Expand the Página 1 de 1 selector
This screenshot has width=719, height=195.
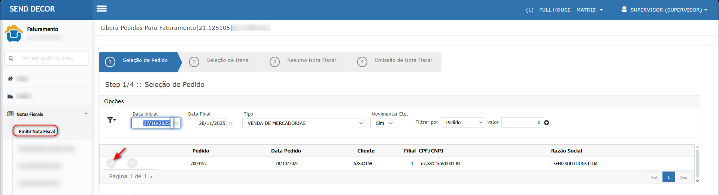(x=131, y=176)
